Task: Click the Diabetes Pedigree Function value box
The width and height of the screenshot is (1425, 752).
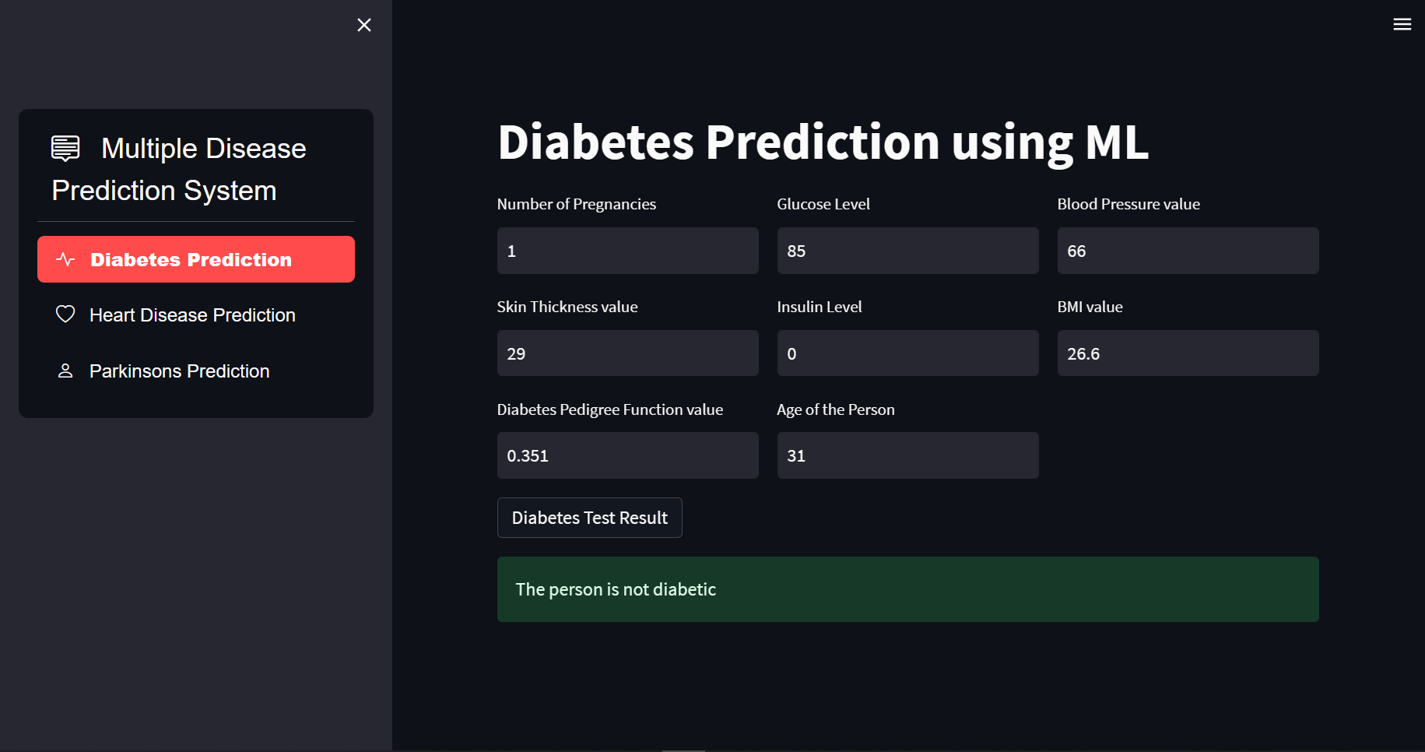Action: [627, 455]
